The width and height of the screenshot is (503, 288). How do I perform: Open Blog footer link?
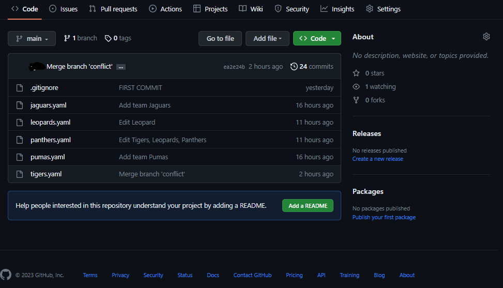point(379,275)
